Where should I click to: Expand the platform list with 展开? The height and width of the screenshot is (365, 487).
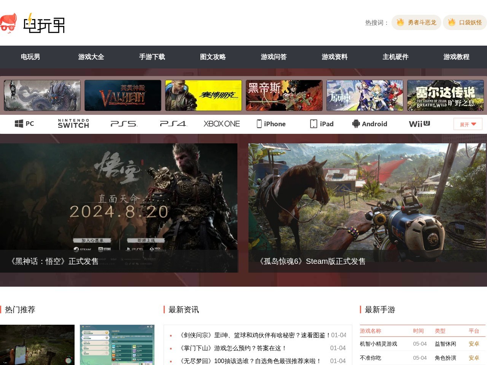tap(468, 124)
